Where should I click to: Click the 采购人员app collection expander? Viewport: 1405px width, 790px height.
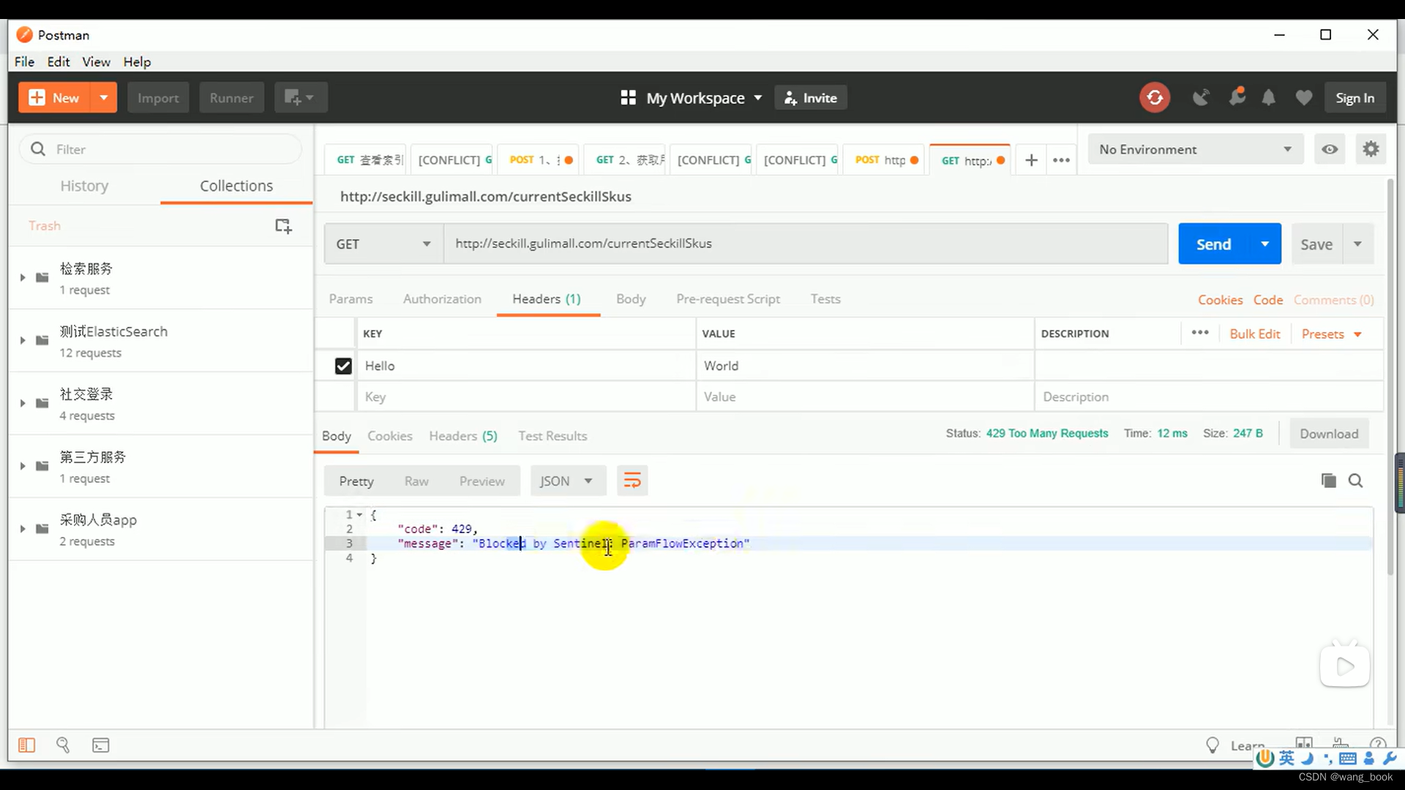pyautogui.click(x=22, y=529)
